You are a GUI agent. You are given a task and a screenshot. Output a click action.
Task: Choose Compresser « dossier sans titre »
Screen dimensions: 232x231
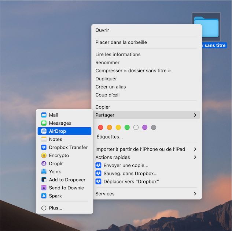pos(147,71)
